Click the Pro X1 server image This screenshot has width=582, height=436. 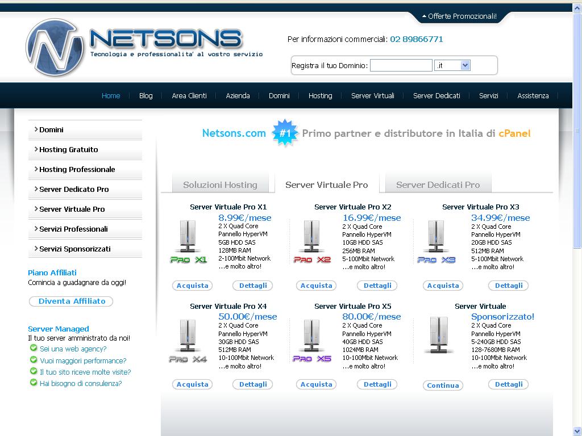click(188, 242)
